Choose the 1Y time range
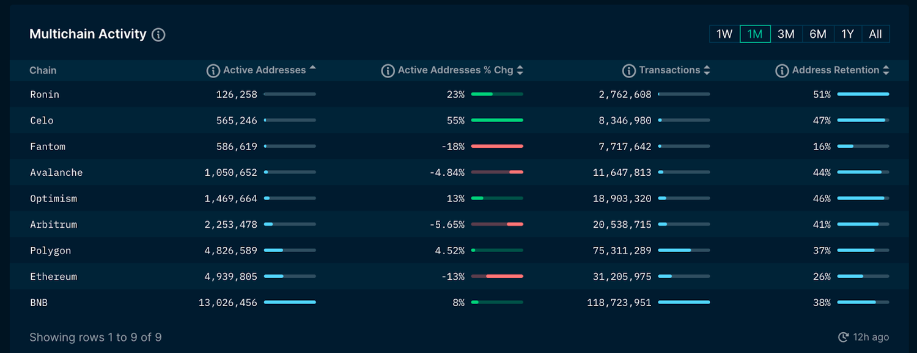The image size is (917, 353). (x=847, y=34)
